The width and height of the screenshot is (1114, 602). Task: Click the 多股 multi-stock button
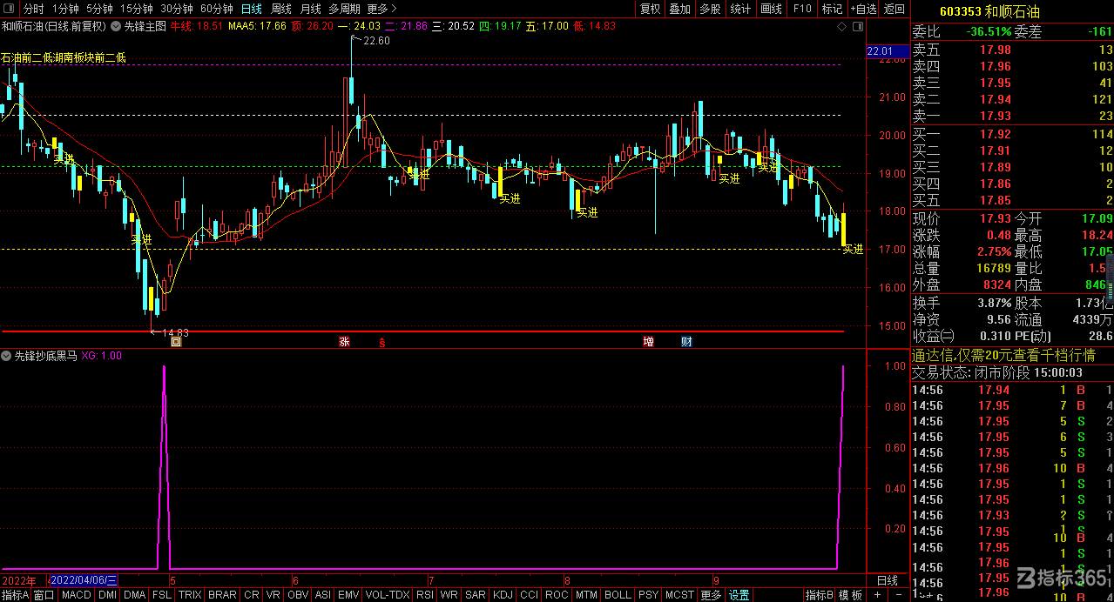711,9
